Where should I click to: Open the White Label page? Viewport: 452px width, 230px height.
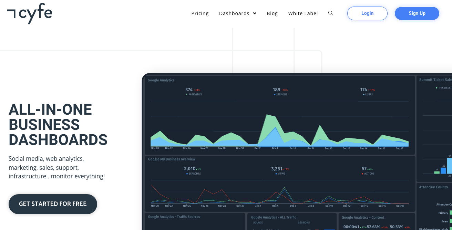[x=303, y=13]
